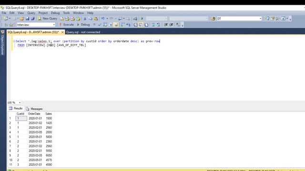
Task: Open the Tools menu
Action: click(x=66, y=13)
